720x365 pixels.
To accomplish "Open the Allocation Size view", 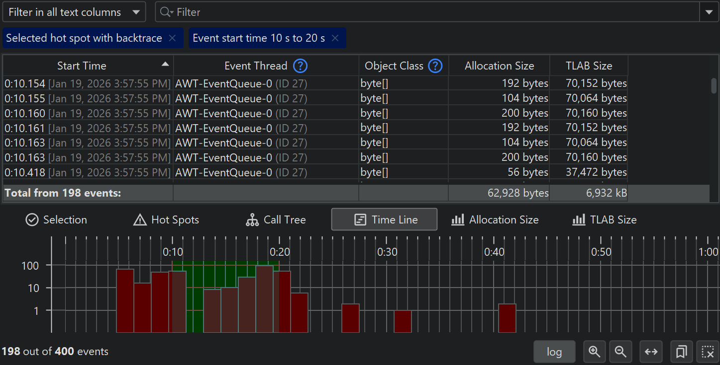I will (495, 219).
